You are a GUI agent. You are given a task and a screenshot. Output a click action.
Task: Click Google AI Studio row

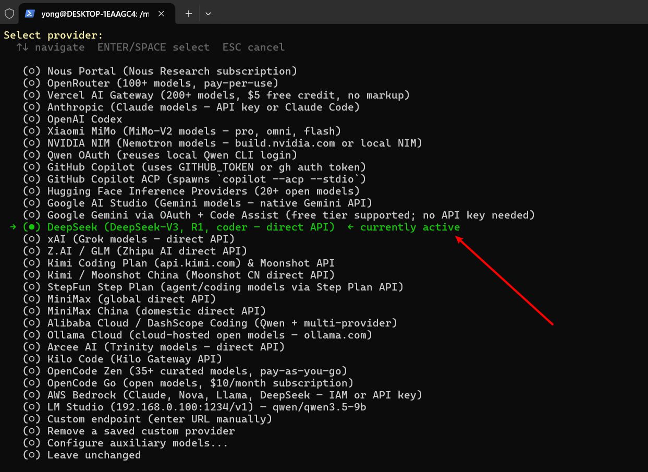[x=198, y=203]
